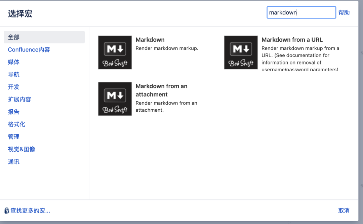Screen dimensions: 363x224
Task: Select the 格式化 category
Action: point(16,124)
